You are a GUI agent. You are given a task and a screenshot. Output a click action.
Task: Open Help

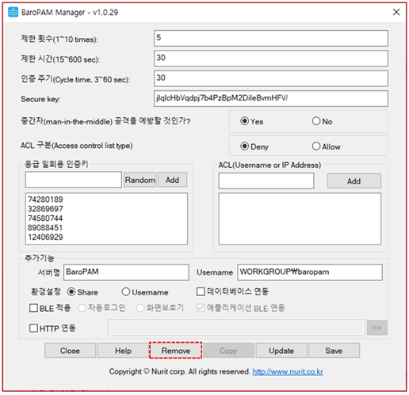123,351
